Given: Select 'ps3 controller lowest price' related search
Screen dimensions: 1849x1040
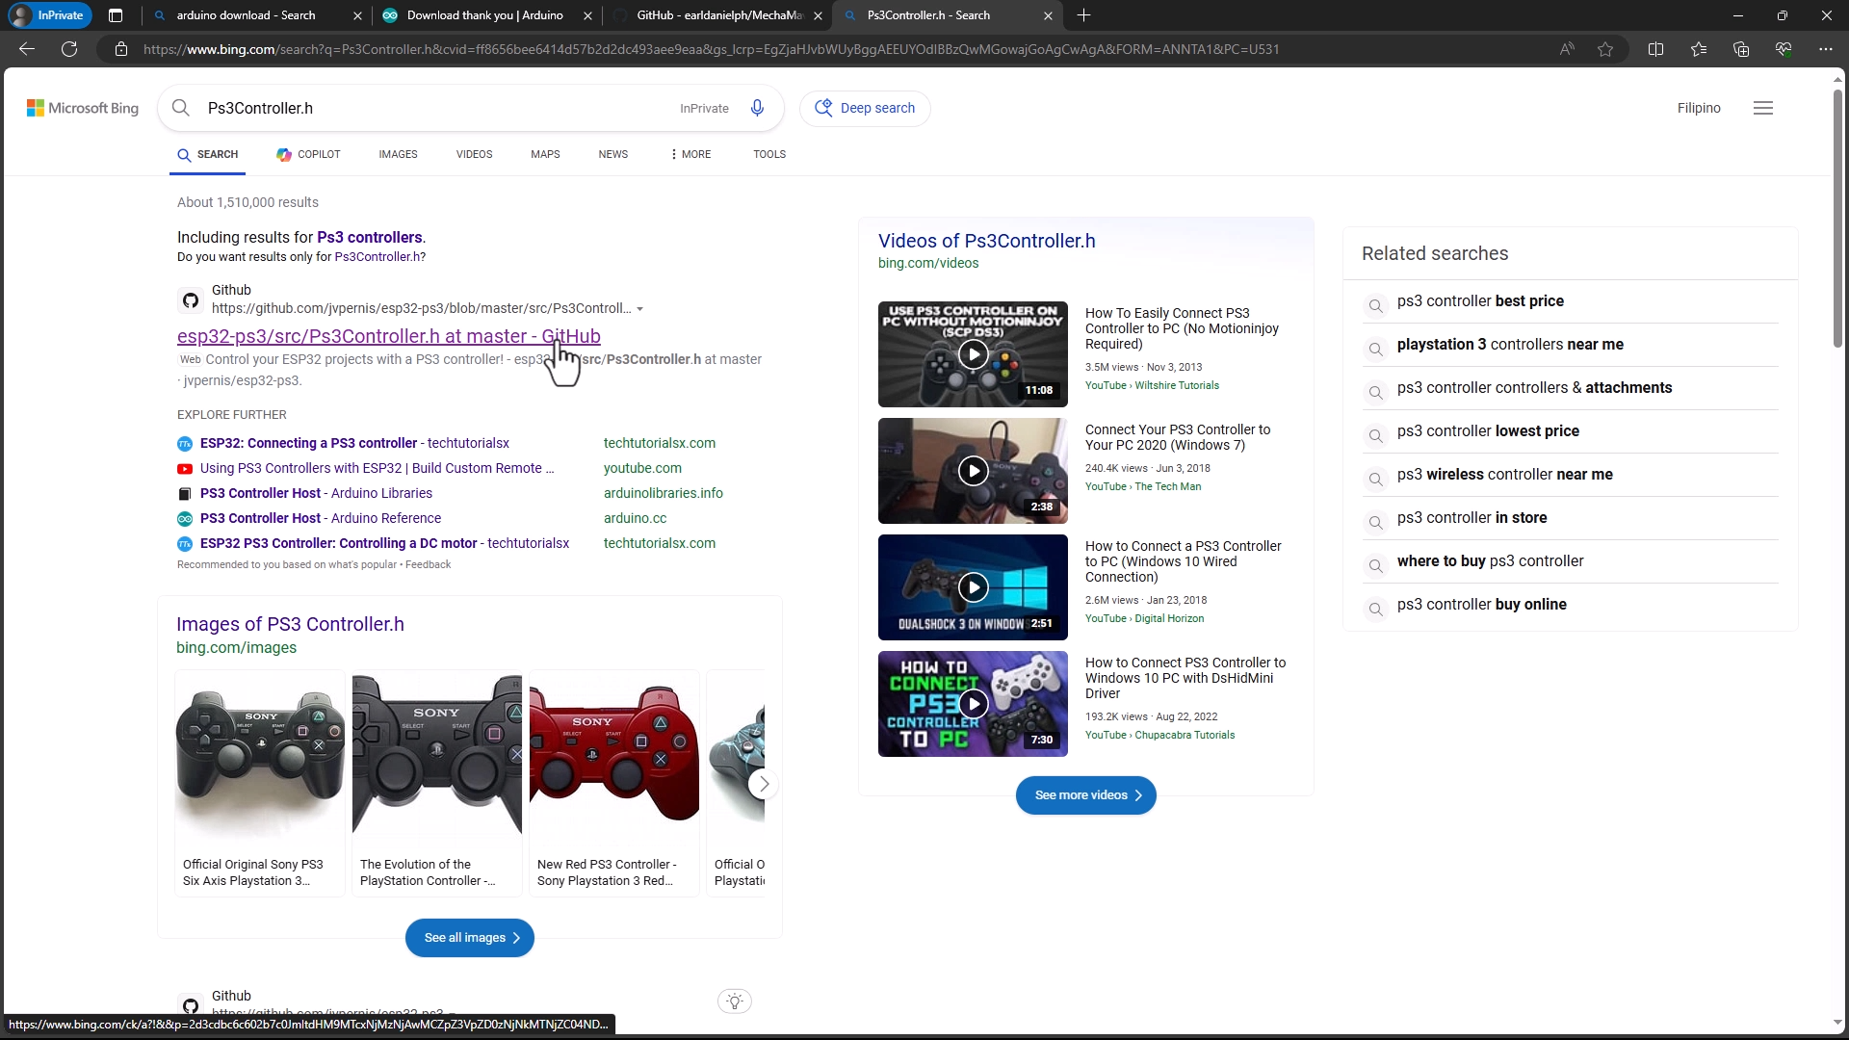Looking at the screenshot, I should click(1488, 430).
